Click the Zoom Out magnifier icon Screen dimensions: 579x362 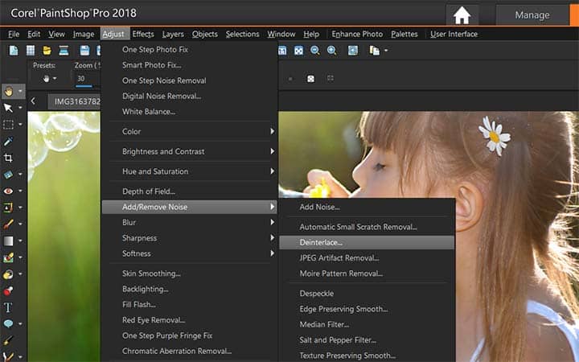click(x=315, y=51)
